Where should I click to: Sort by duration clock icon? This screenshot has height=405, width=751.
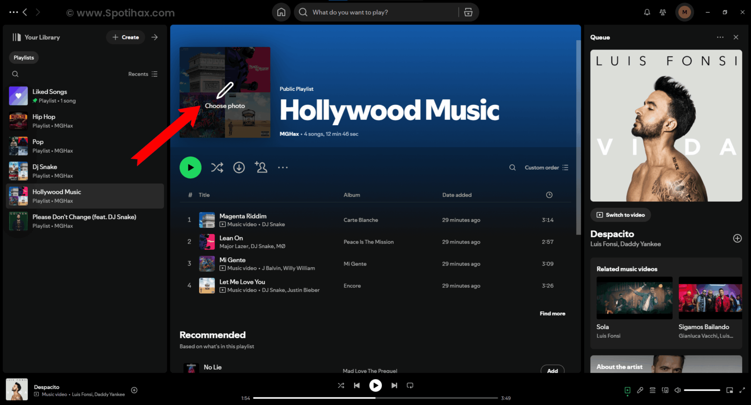549,195
